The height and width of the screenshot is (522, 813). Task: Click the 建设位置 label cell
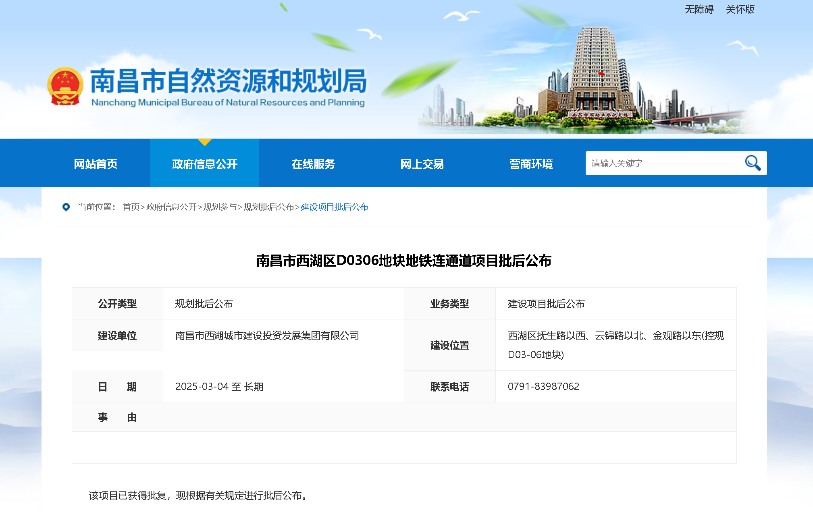(x=450, y=345)
